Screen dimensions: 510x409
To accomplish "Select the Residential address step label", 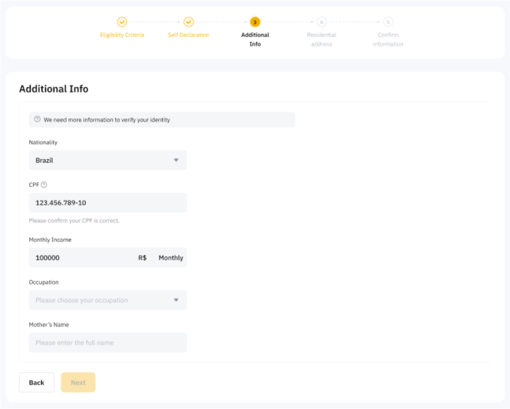I will point(321,39).
